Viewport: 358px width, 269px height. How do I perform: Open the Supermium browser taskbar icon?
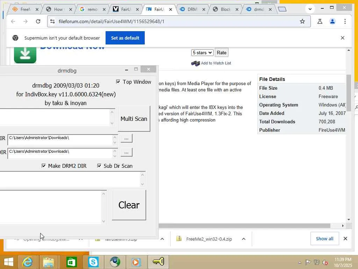[115, 262]
